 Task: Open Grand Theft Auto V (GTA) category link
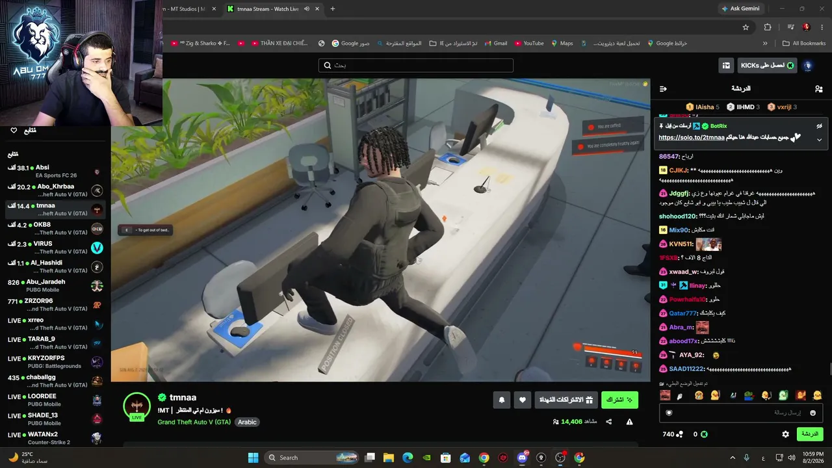194,422
